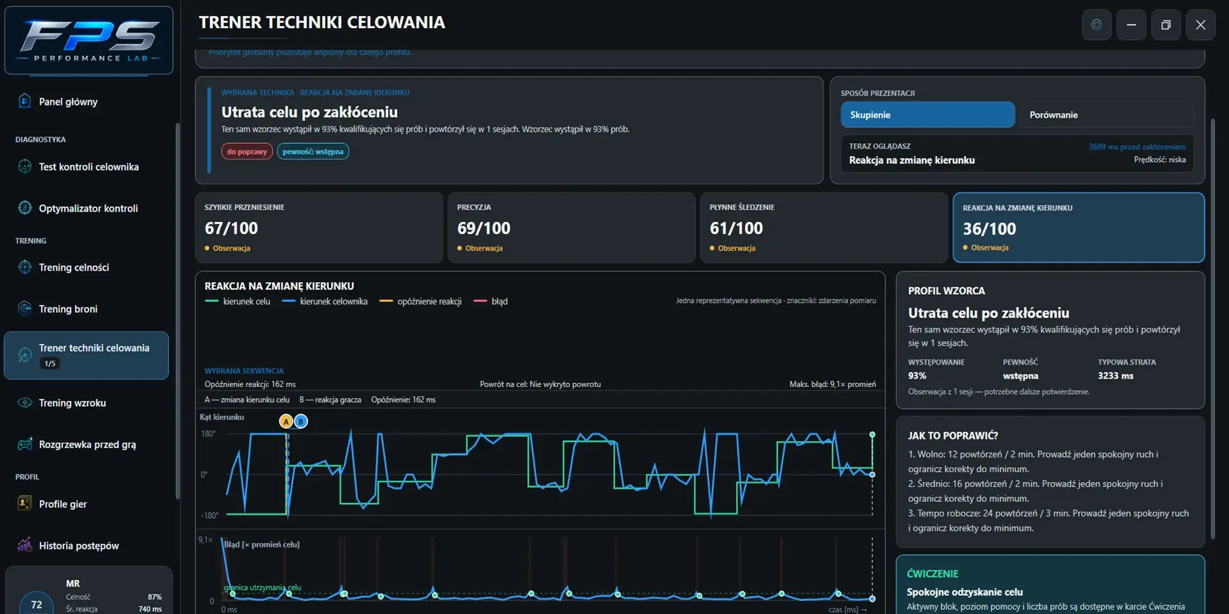Click the 'kierunek celownika' legend entry
The width and height of the screenshot is (1229, 614).
pyautogui.click(x=325, y=301)
